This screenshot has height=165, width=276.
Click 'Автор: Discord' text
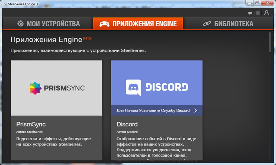(x=127, y=132)
